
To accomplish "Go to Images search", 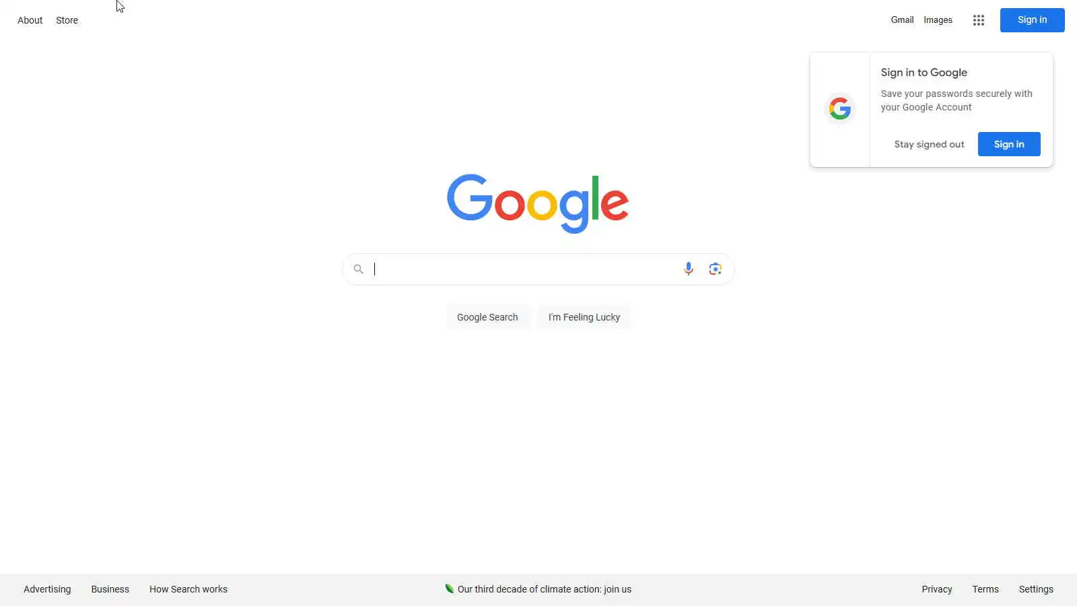I will 938,20.
